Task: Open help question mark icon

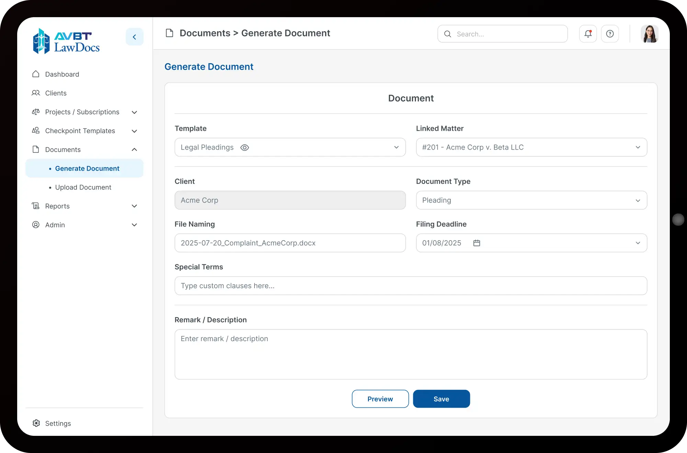Action: [610, 34]
